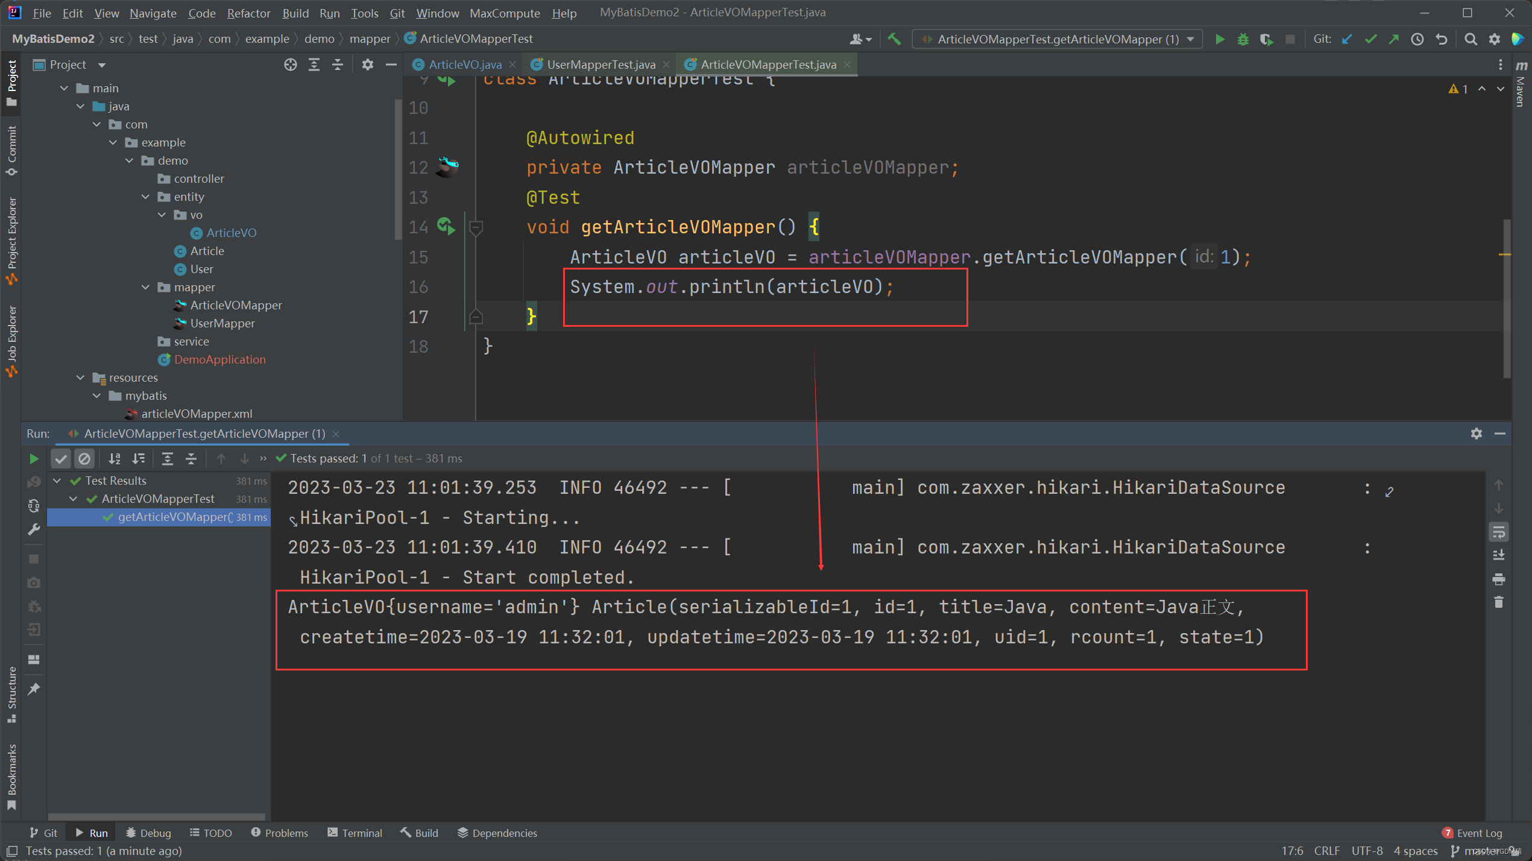Toggle sort alphabetically in test results
The width and height of the screenshot is (1532, 861).
tap(115, 459)
